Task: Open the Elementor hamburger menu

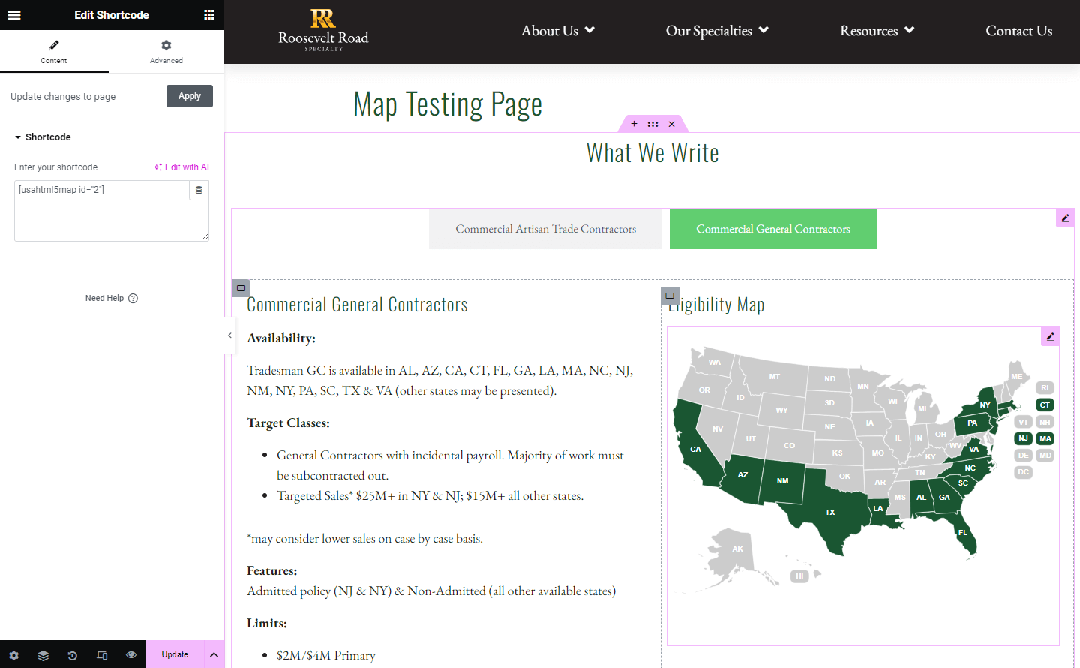Action: pyautogui.click(x=14, y=14)
